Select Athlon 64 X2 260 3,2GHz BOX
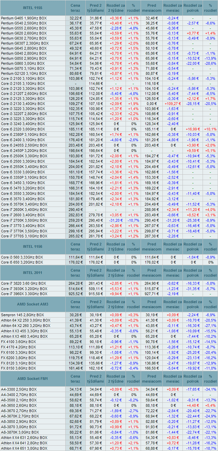This screenshot has width=218, height=451. (25, 325)
